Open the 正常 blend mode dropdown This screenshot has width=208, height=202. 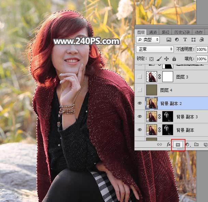coord(155,49)
